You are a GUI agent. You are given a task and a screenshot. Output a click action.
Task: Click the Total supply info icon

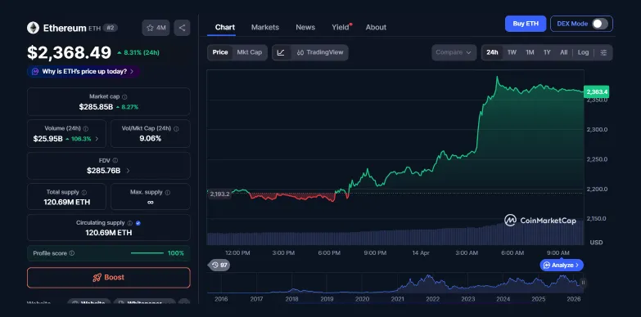coord(84,192)
